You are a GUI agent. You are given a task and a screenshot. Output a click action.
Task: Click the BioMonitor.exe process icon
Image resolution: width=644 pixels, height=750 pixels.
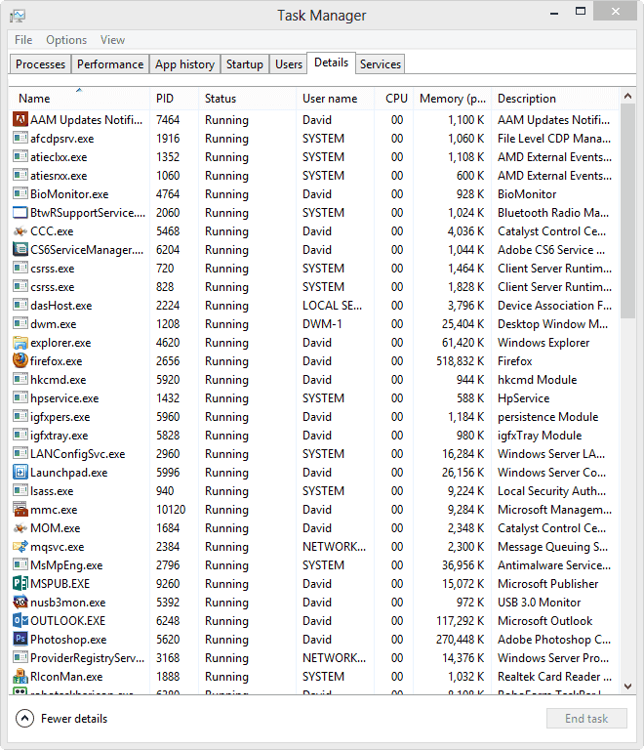[20, 193]
